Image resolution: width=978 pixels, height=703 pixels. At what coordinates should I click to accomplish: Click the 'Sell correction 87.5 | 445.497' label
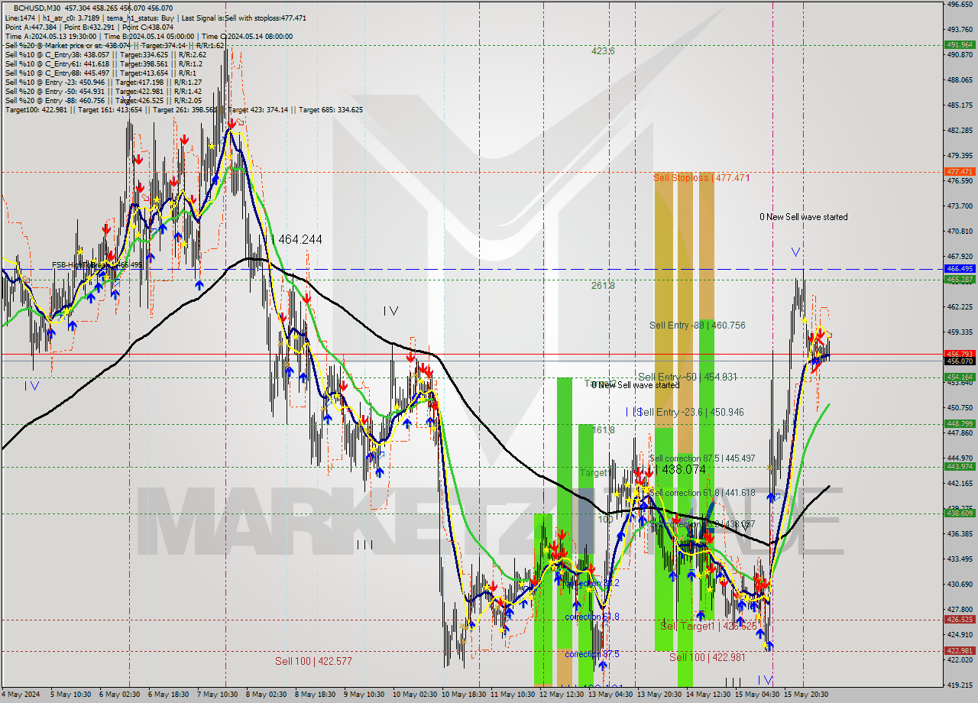pyautogui.click(x=703, y=458)
